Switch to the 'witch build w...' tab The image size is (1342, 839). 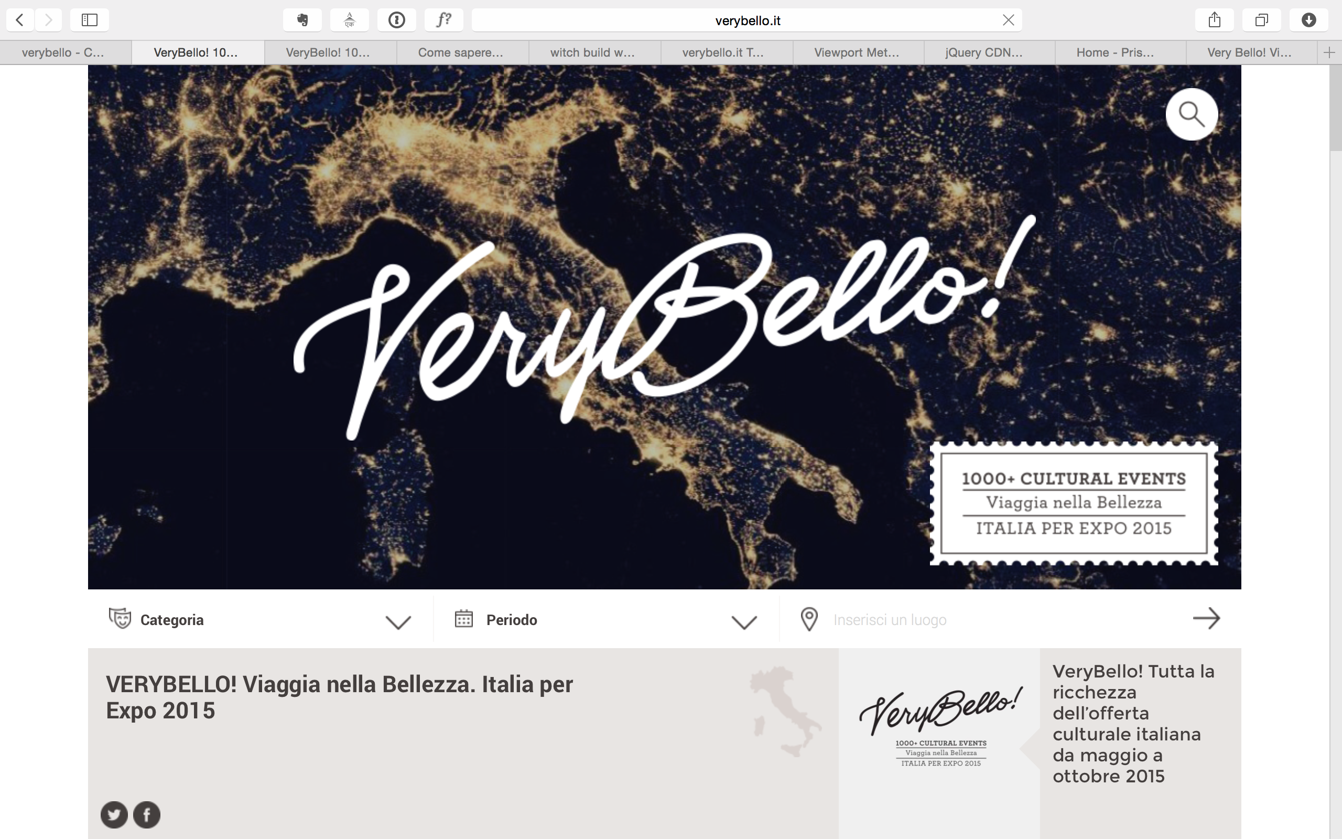click(594, 53)
